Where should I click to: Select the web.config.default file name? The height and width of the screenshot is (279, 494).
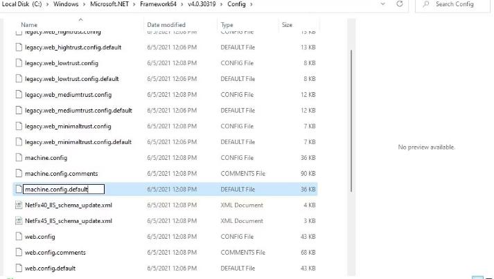click(x=50, y=268)
